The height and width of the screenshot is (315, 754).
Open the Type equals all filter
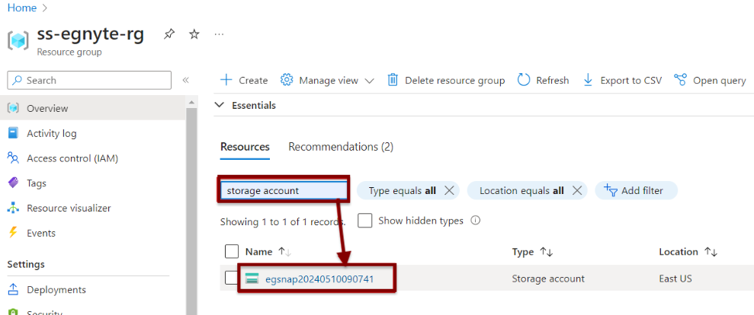402,191
